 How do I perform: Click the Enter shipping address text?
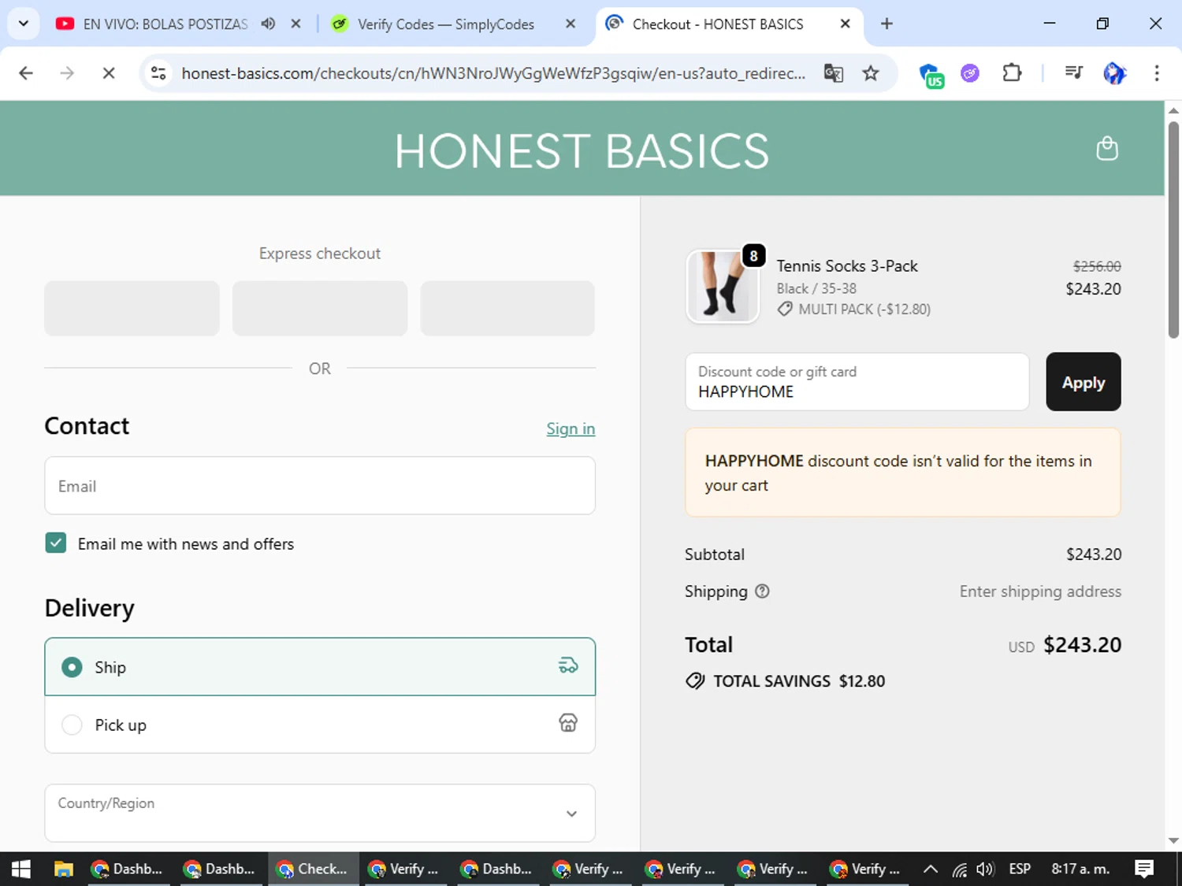point(1040,591)
